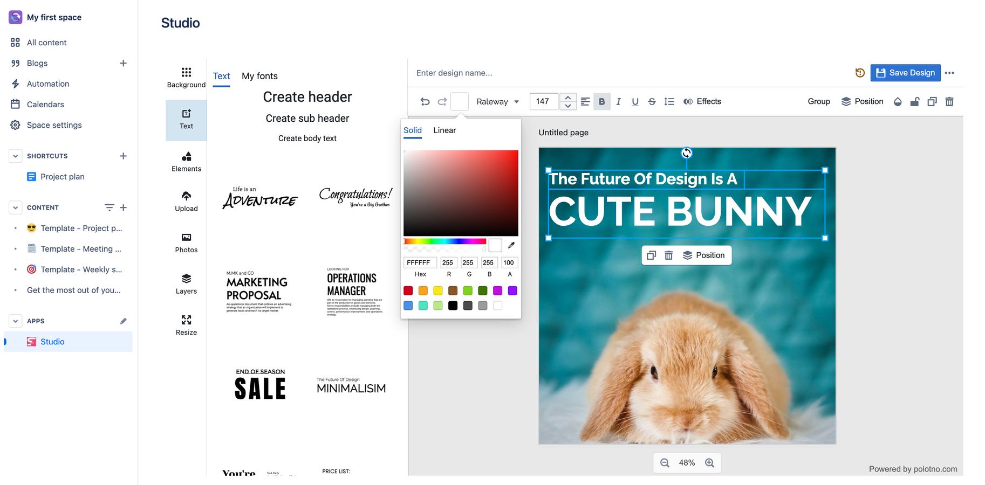Click the Group button

tap(818, 101)
